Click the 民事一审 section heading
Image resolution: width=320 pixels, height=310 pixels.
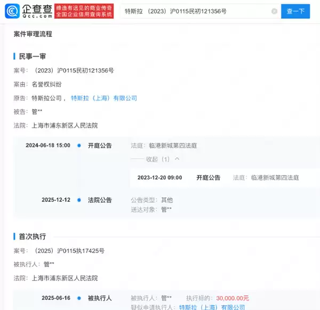click(x=32, y=56)
